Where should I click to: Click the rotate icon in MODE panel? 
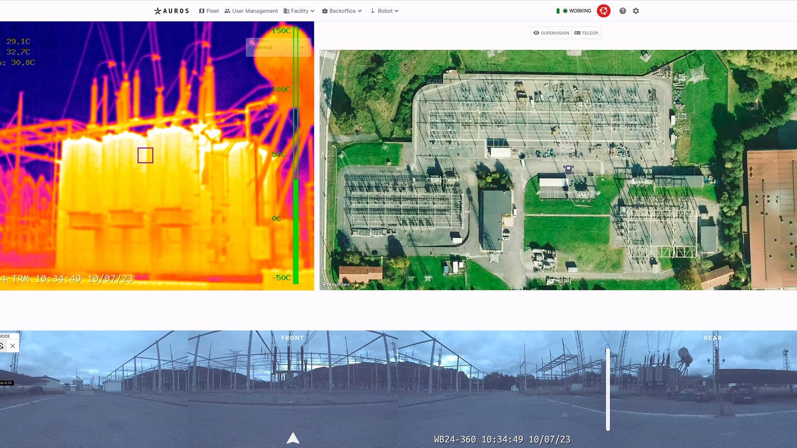click(2, 346)
